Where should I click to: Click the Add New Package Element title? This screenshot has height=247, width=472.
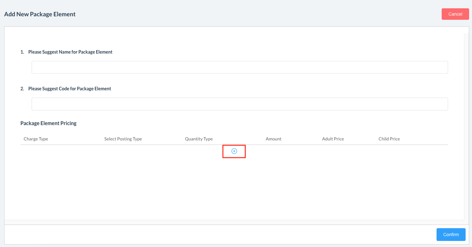tap(40, 14)
